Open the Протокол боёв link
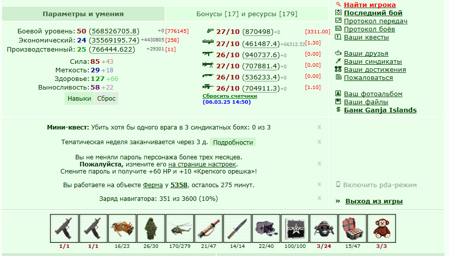Image resolution: width=449 pixels, height=256 pixels. (x=369, y=29)
